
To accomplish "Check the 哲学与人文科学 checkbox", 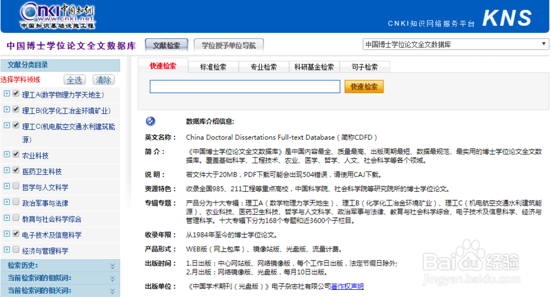I will (16, 186).
